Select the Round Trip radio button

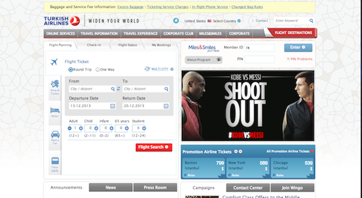(70, 70)
